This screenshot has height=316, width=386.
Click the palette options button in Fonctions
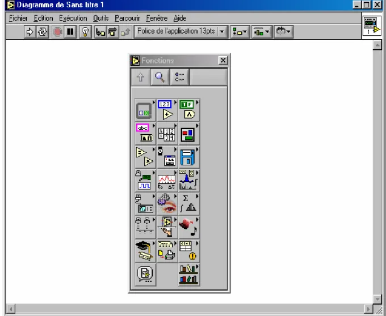point(179,78)
